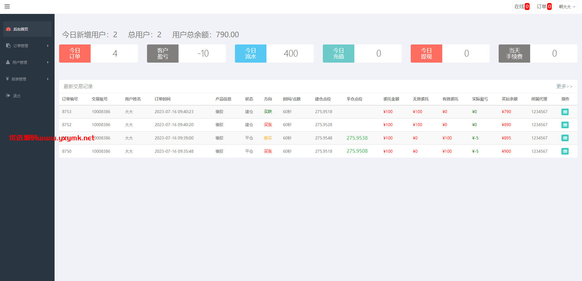Screen dimensions: 582x281
Task: Open 用户管理 menu item
Action: [x=27, y=62]
